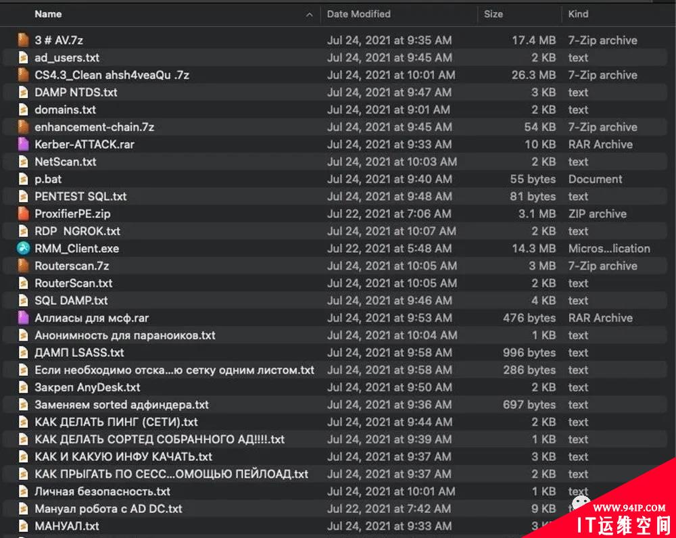Select file name Мануал робота с AD DC.txt

(x=109, y=509)
